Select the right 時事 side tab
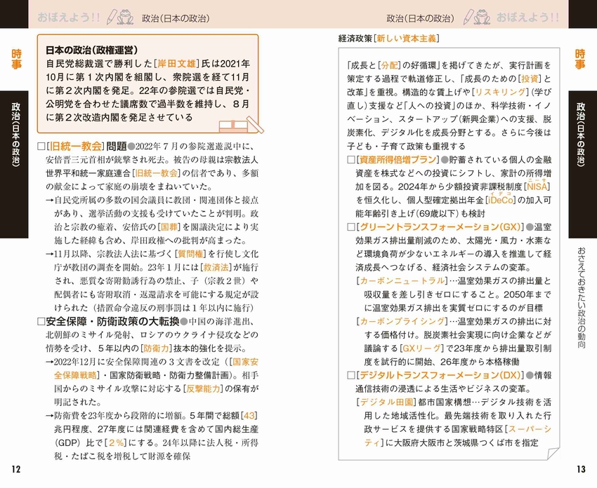The image size is (597, 488). [x=580, y=60]
